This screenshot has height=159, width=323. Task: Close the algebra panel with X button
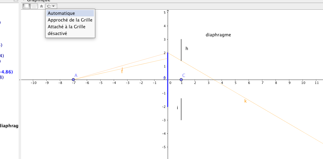pyautogui.click(x=15, y=1)
